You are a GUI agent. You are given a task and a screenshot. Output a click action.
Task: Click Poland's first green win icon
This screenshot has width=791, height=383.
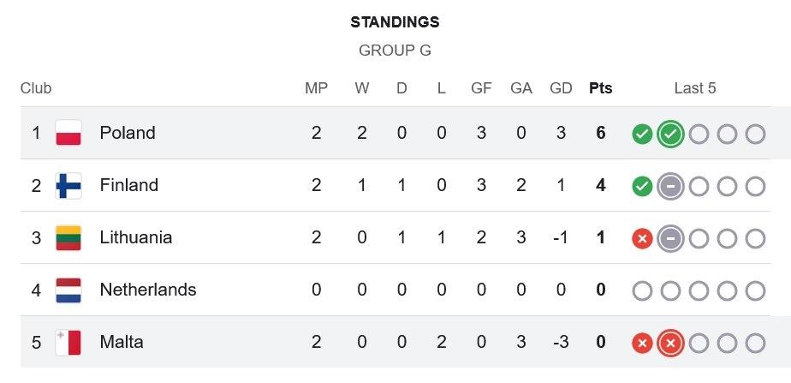642,134
